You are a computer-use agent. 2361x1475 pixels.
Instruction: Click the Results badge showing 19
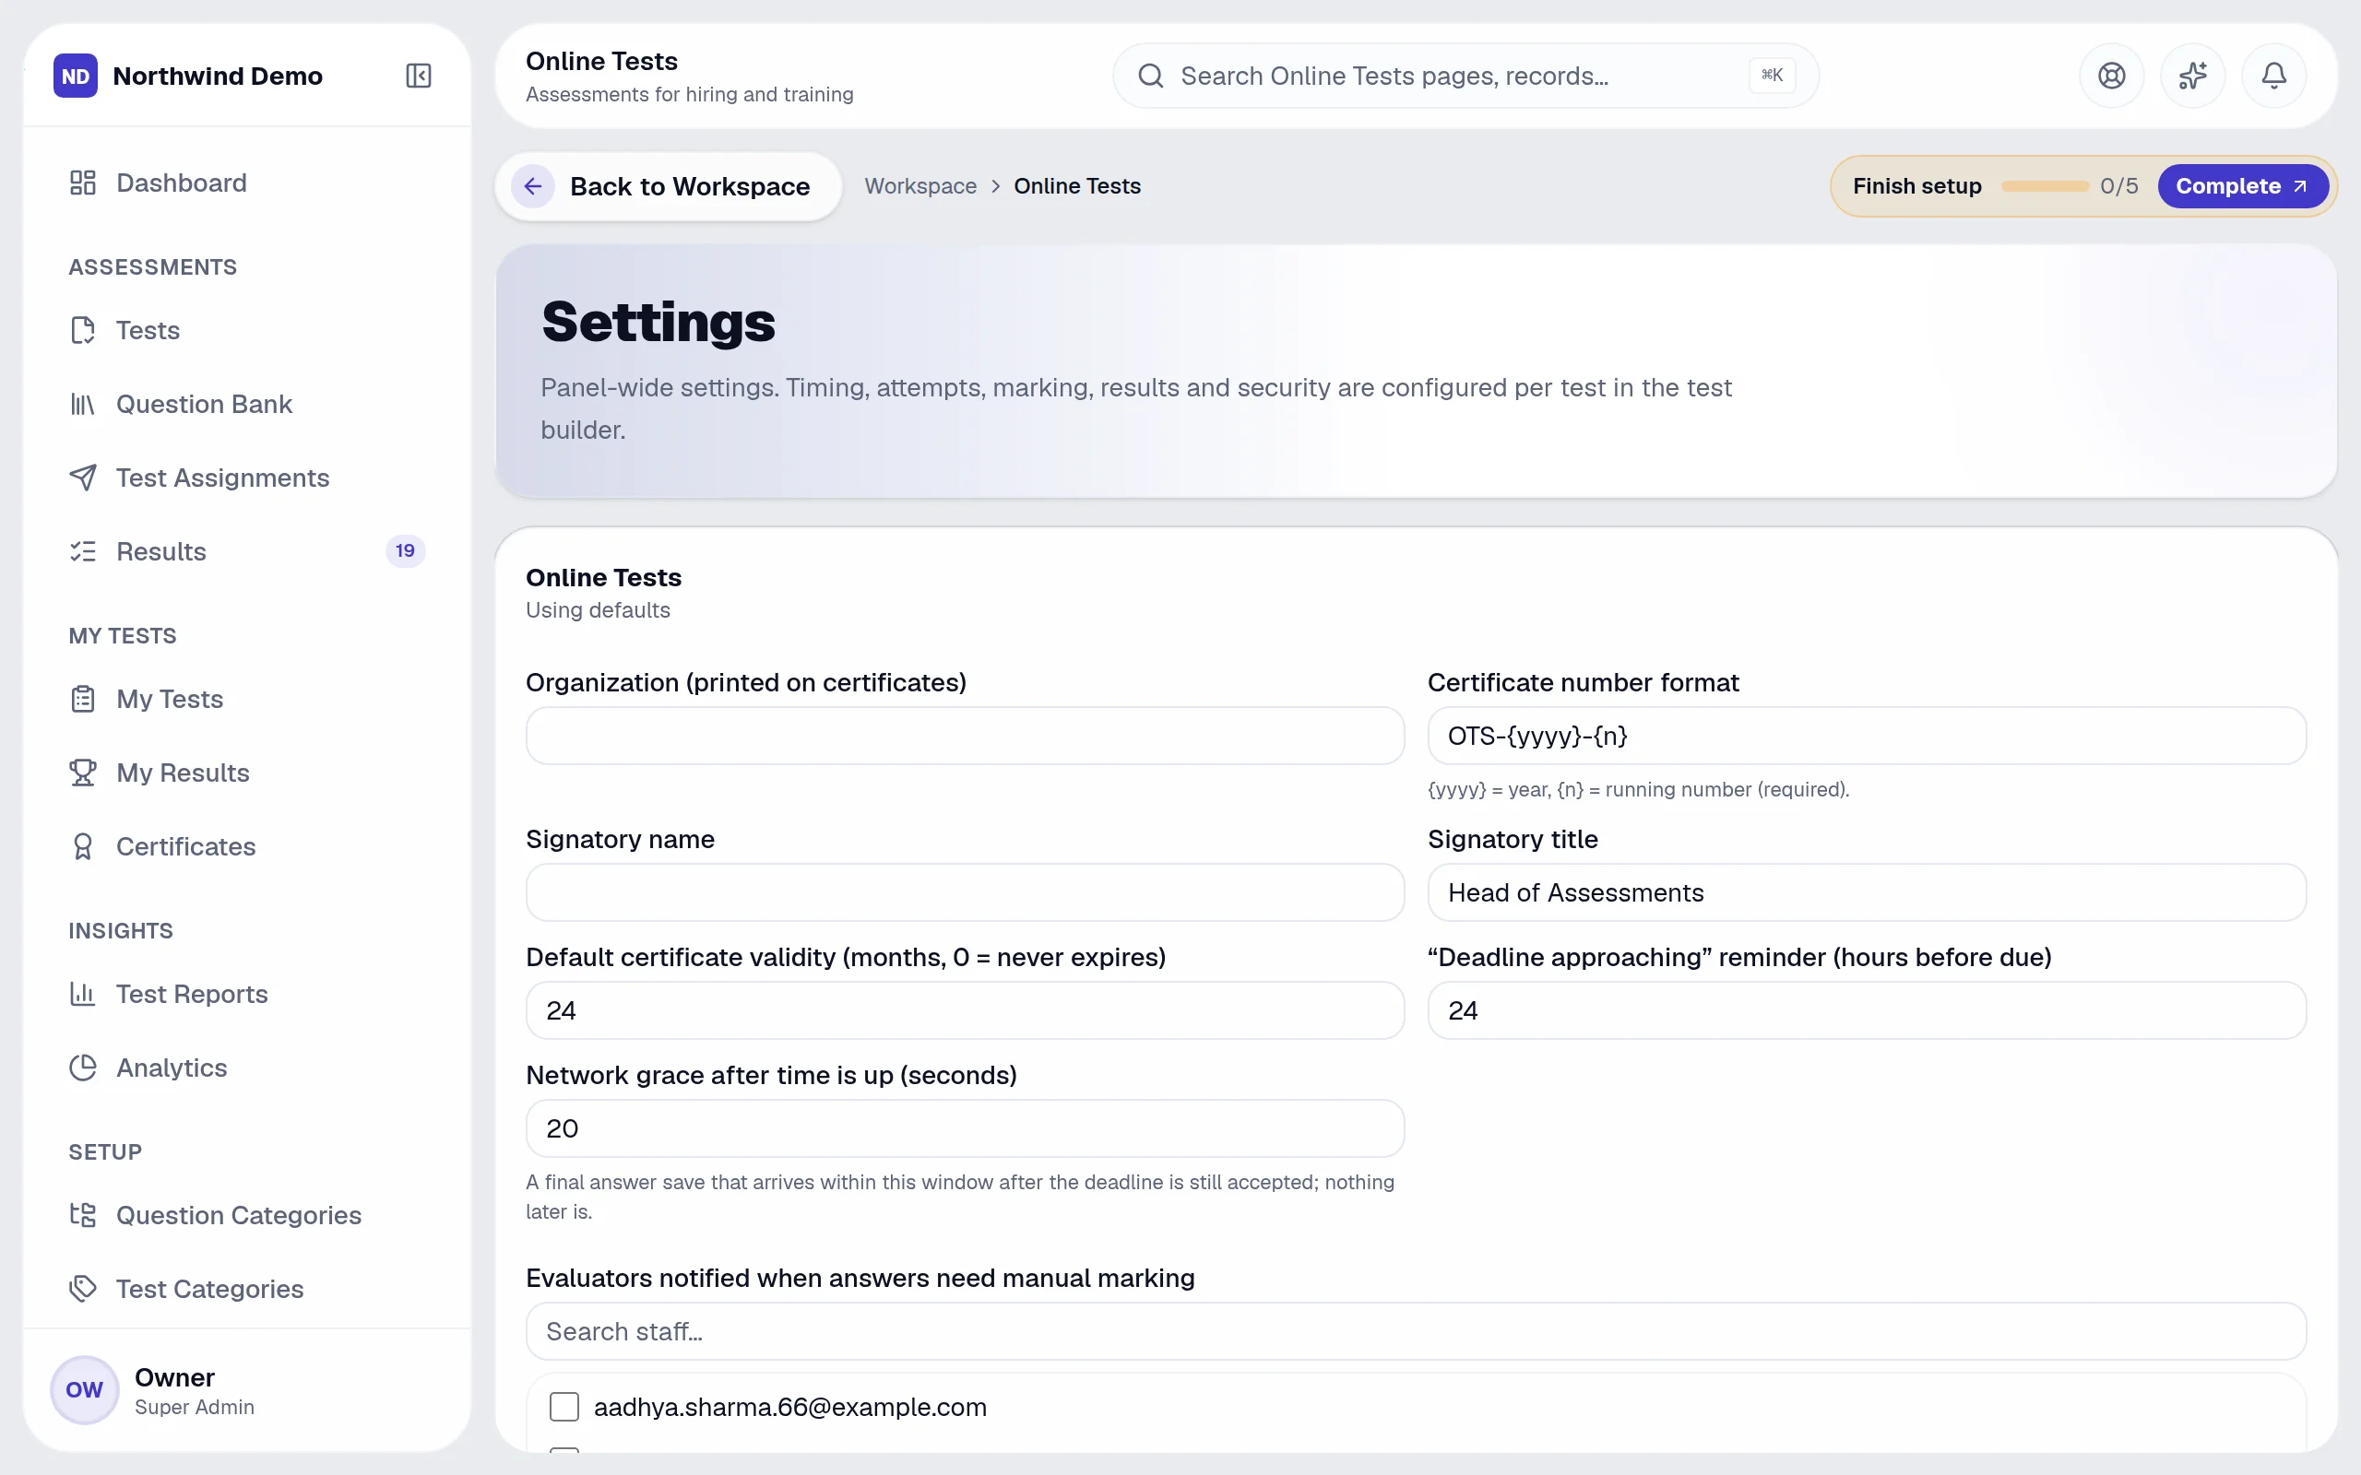click(x=405, y=551)
